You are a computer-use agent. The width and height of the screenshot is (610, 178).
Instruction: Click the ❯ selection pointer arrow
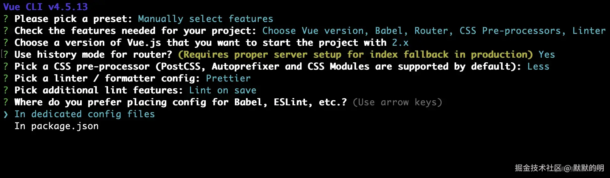coord(6,114)
